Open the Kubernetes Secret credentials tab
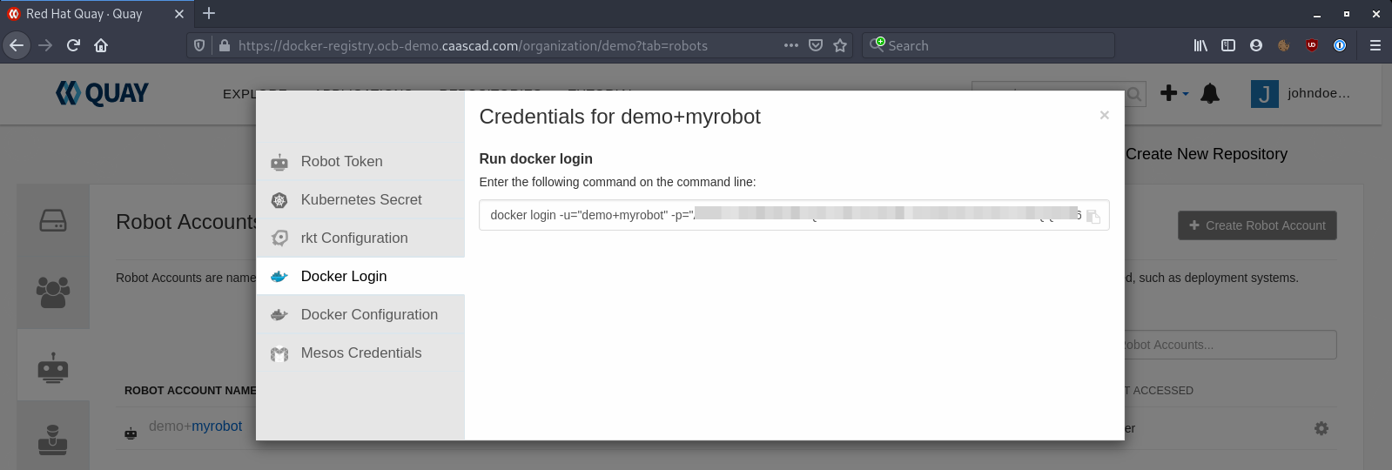 (360, 199)
